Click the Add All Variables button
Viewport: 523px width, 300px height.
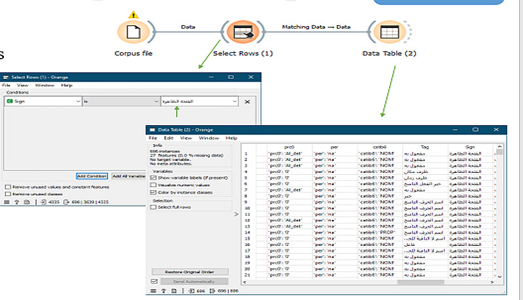pyautogui.click(x=128, y=176)
